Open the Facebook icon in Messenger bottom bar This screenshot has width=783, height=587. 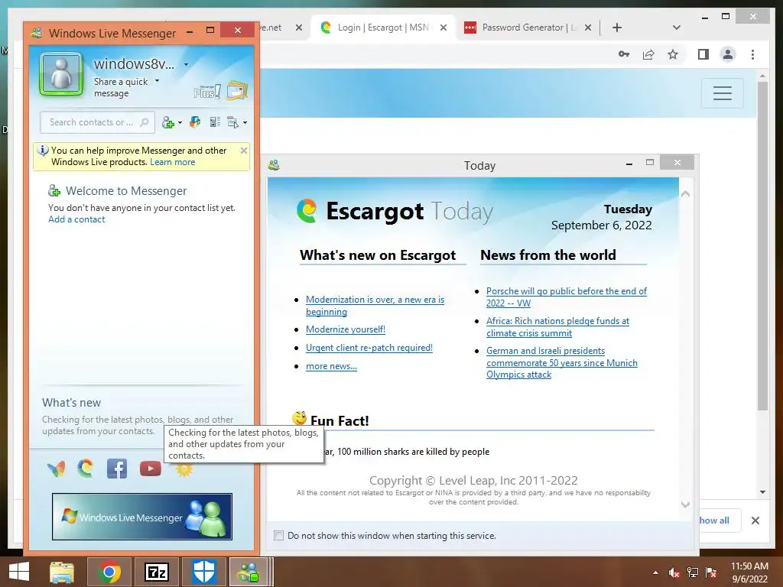(117, 469)
